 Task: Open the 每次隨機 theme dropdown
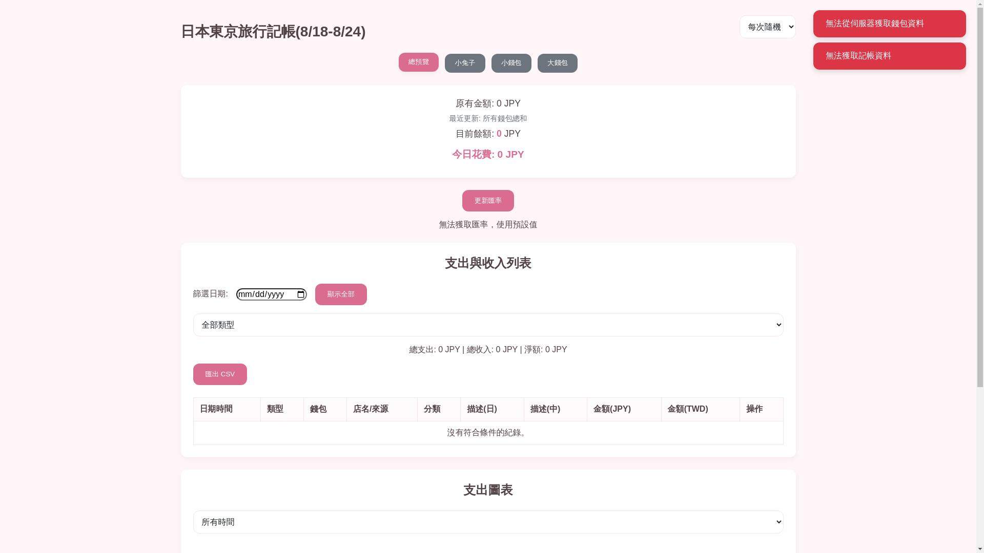tap(767, 27)
